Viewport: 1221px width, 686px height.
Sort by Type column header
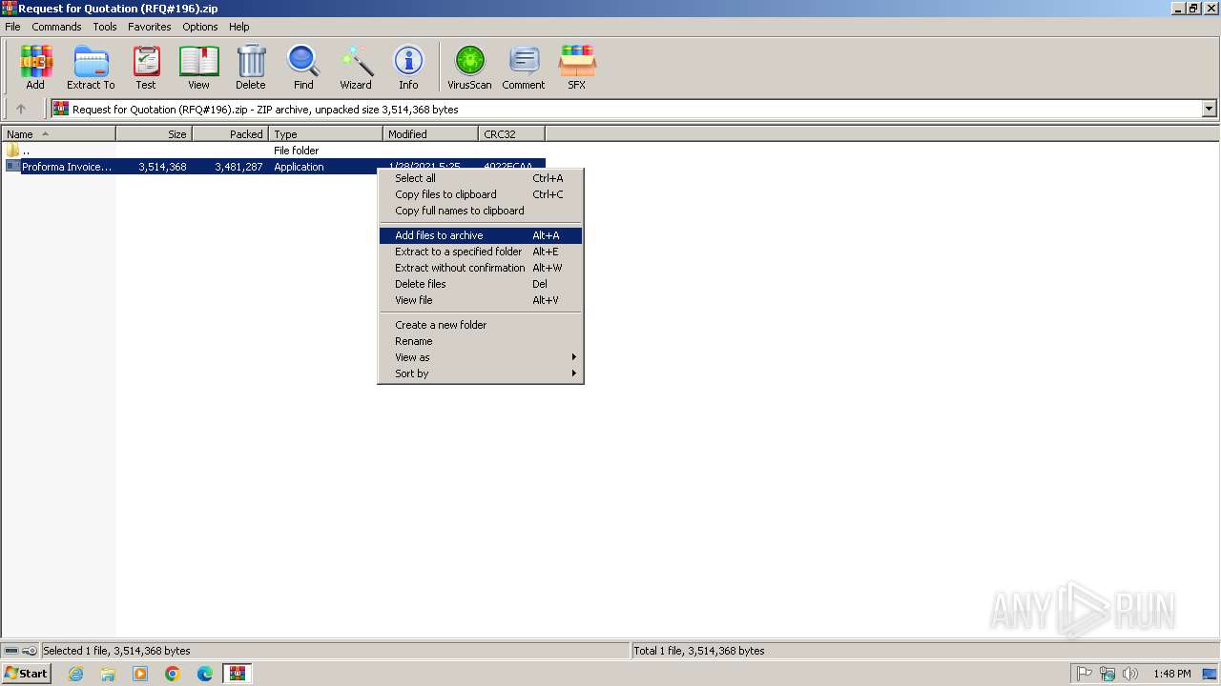click(325, 134)
